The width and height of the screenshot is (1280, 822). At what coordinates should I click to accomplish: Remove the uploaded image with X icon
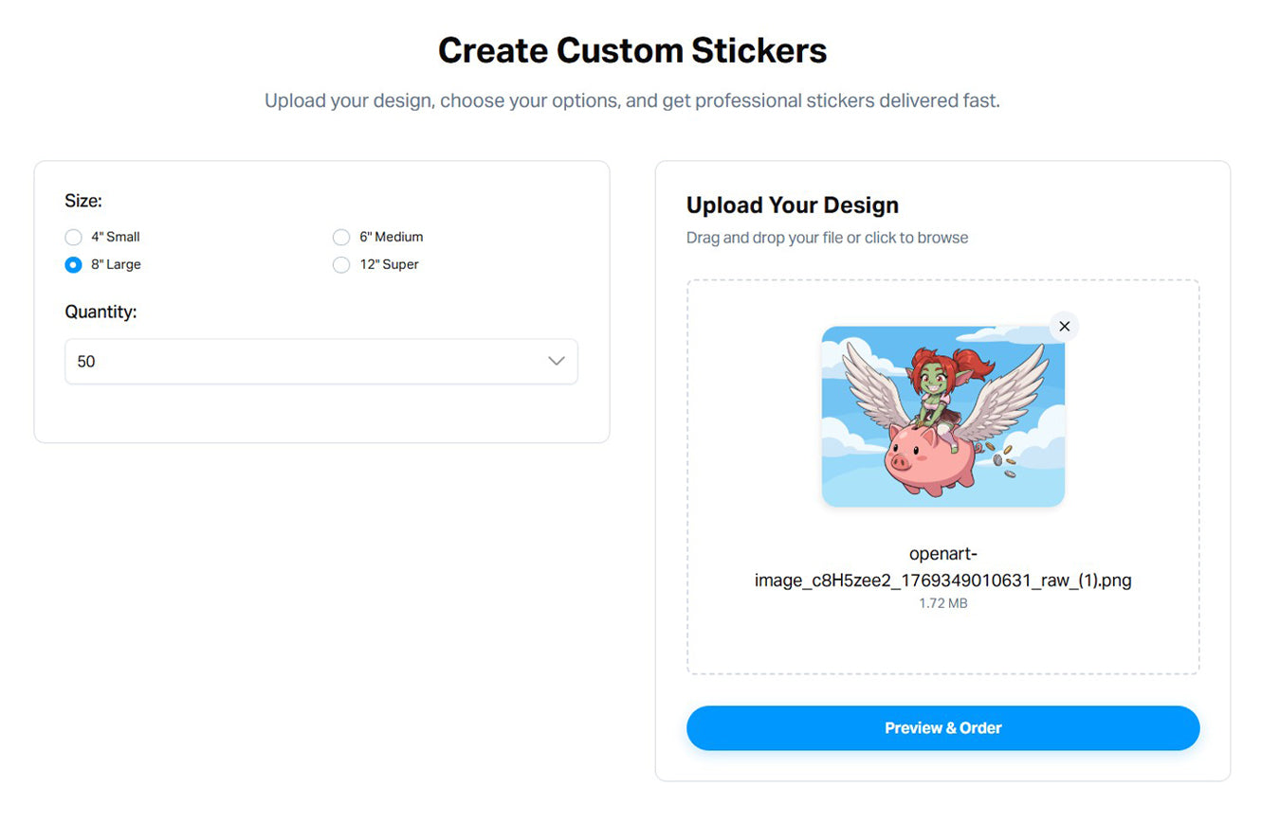point(1064,327)
